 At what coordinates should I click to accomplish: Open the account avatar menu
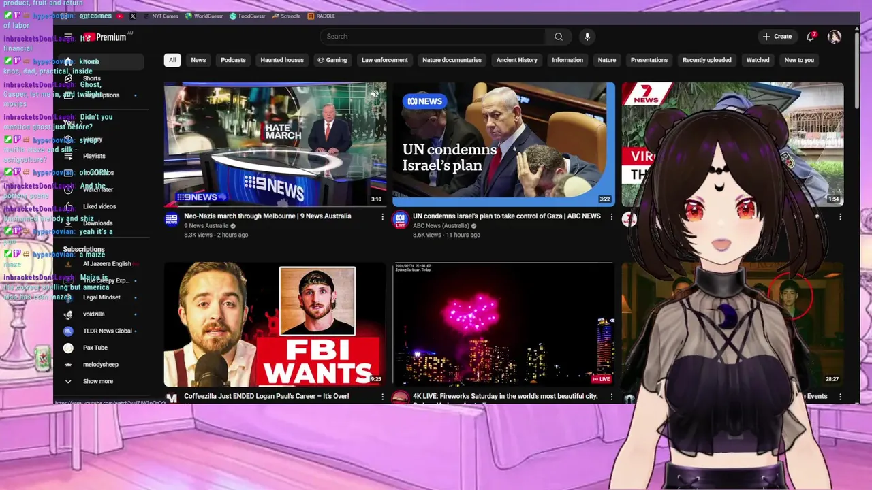click(835, 37)
